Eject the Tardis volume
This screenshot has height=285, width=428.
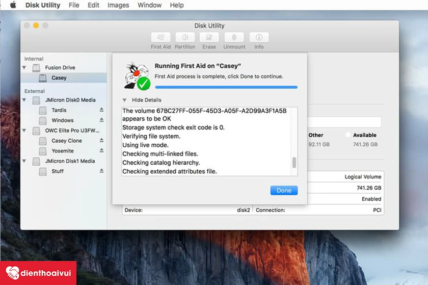pos(101,110)
